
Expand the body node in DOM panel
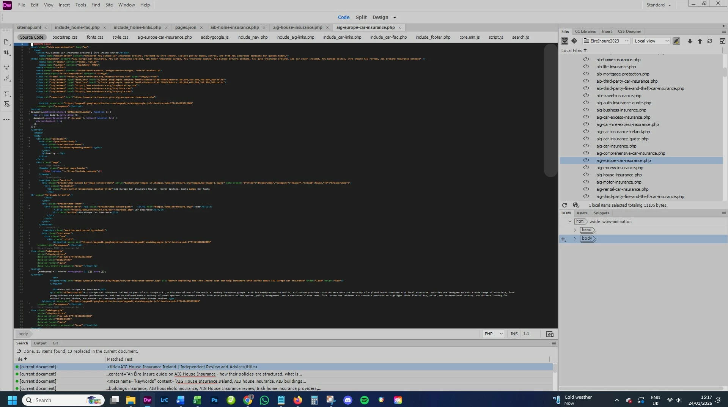[x=575, y=239]
